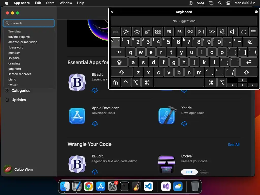The width and height of the screenshot is (260, 195).
Task: Toggle left option key on Keyboard viewer
Action: [x=136, y=83]
